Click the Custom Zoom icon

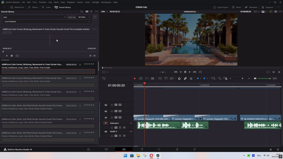tap(225, 79)
